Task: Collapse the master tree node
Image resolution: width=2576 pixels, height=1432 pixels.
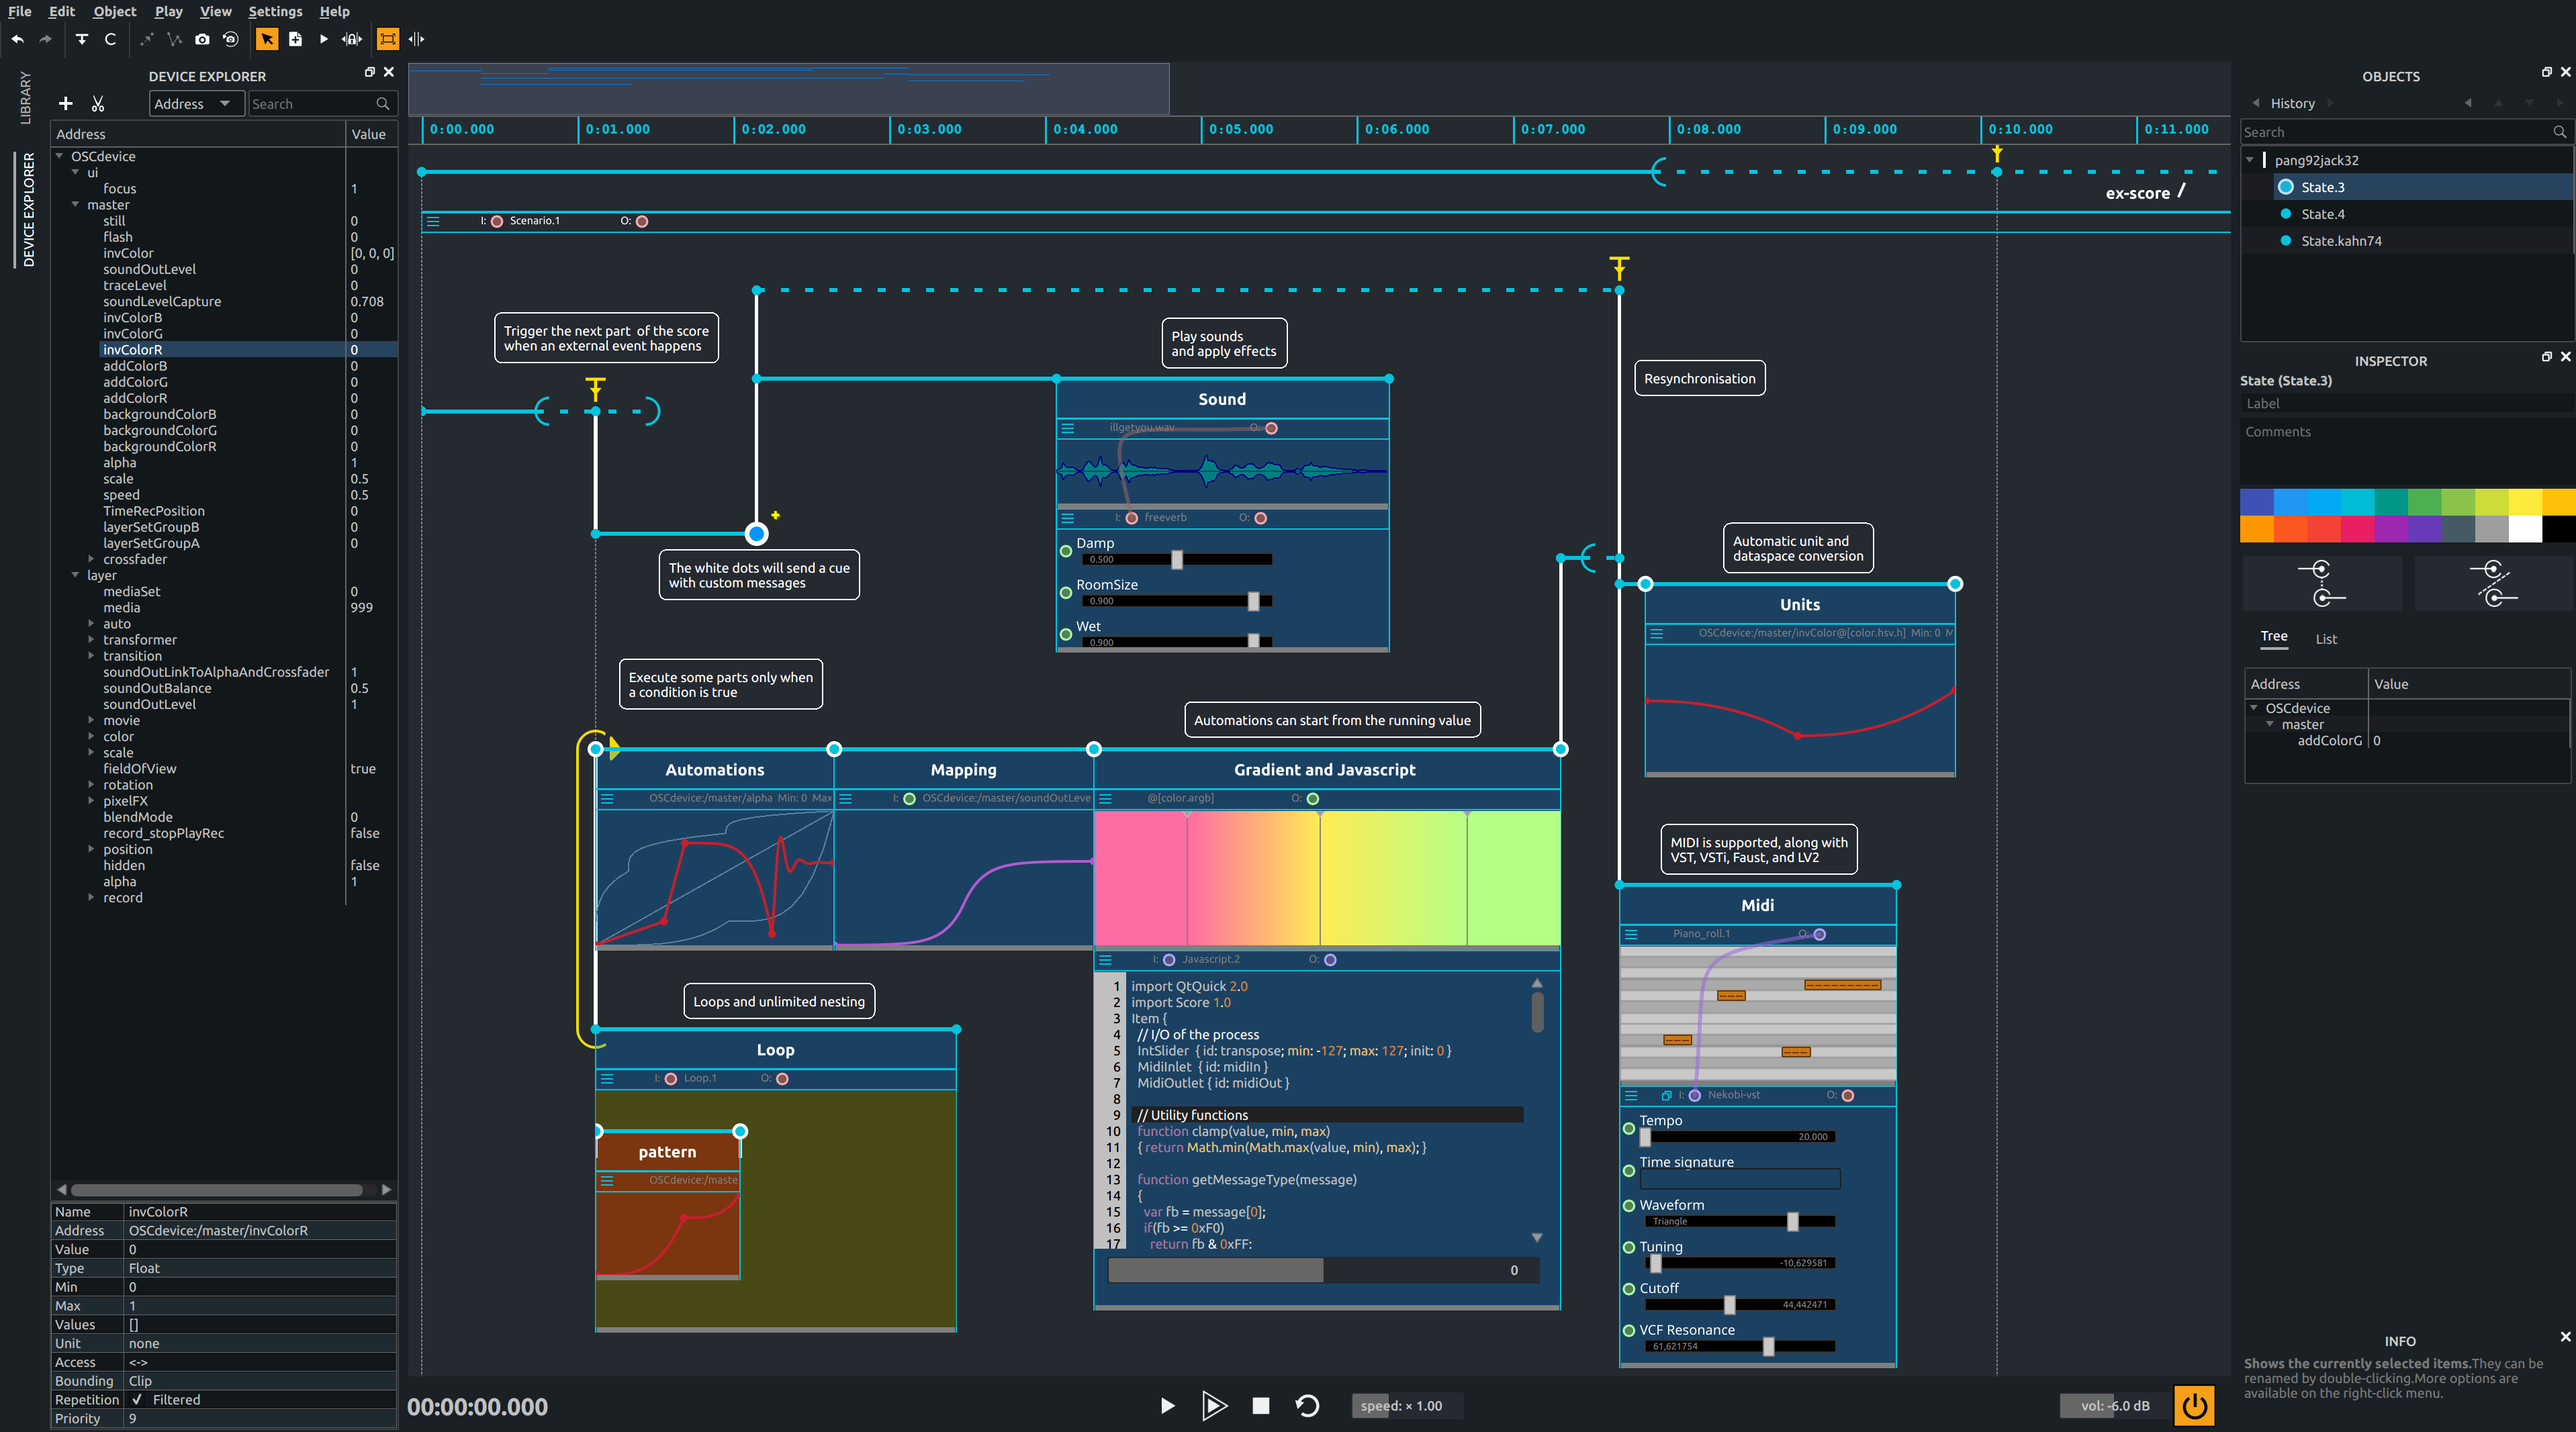Action: point(75,204)
